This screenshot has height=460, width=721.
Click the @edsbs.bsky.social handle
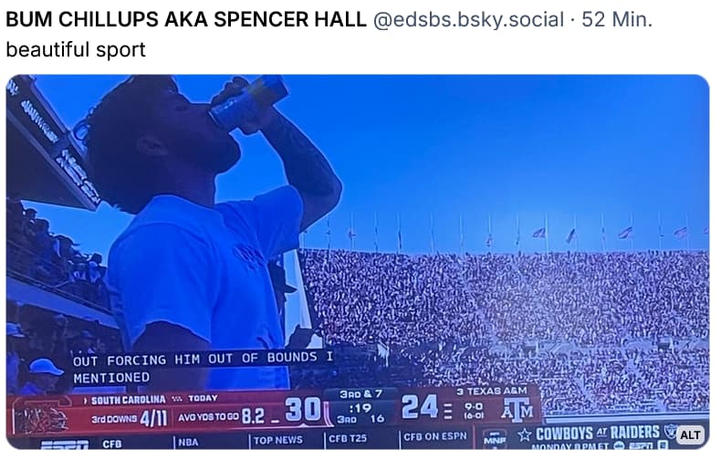pyautogui.click(x=468, y=19)
